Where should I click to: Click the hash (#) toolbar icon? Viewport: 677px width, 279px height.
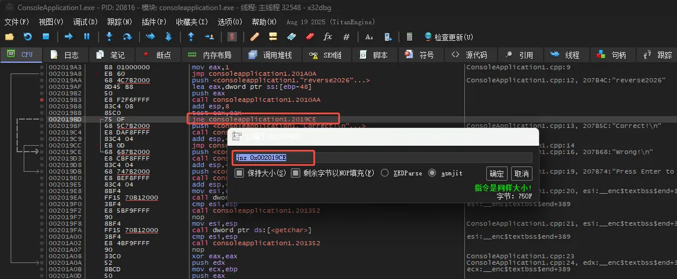pyautogui.click(x=346, y=37)
